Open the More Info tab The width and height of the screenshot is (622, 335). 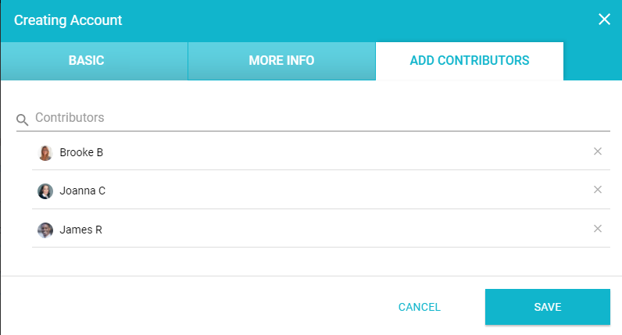(x=281, y=61)
